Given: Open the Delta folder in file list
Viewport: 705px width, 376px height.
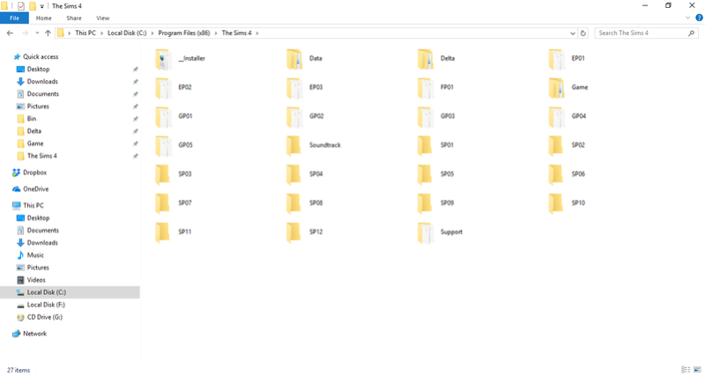Looking at the screenshot, I should click(x=436, y=59).
